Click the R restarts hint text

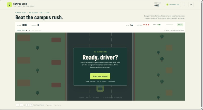click(57, 105)
